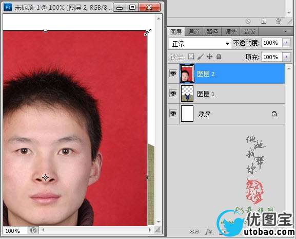Viewport: 296px width, 239px height.
Task: Click the document zoom 100% field
Action: pyautogui.click(x=15, y=231)
